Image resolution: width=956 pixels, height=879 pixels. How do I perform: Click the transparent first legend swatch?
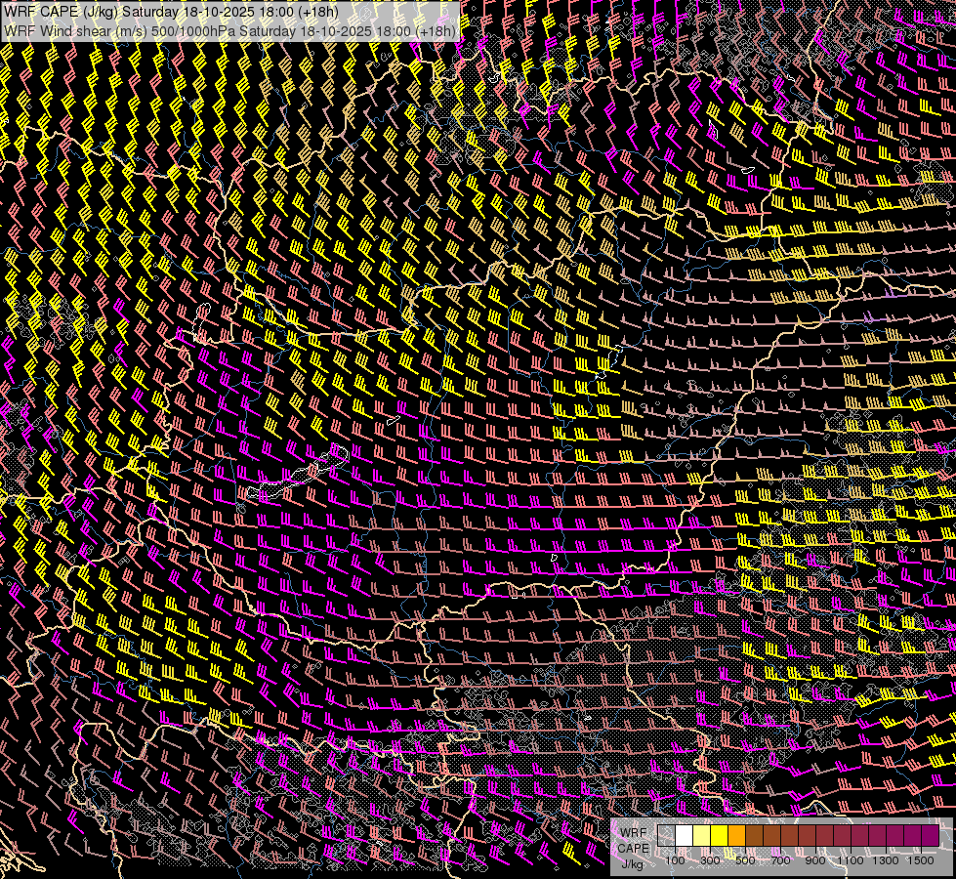(666, 835)
